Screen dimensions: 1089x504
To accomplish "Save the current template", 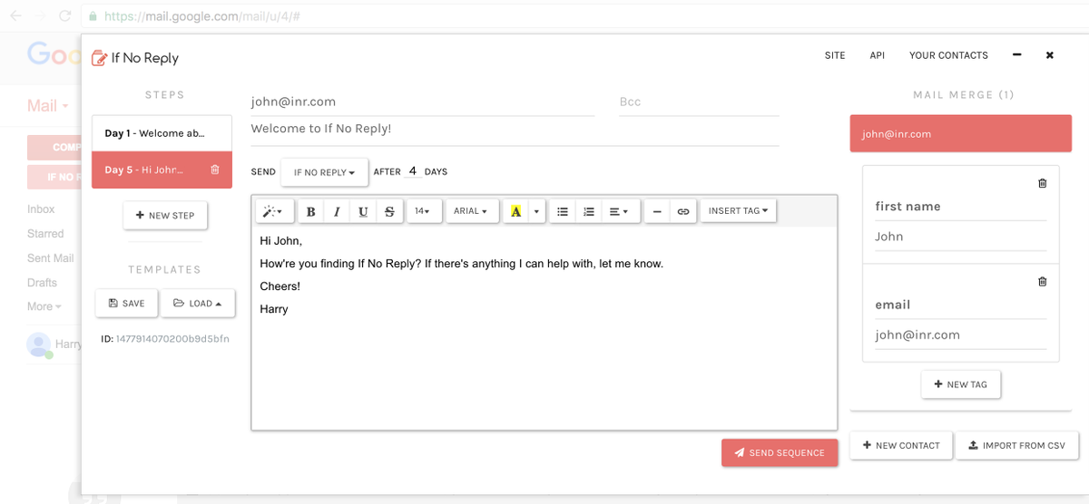I will click(126, 304).
